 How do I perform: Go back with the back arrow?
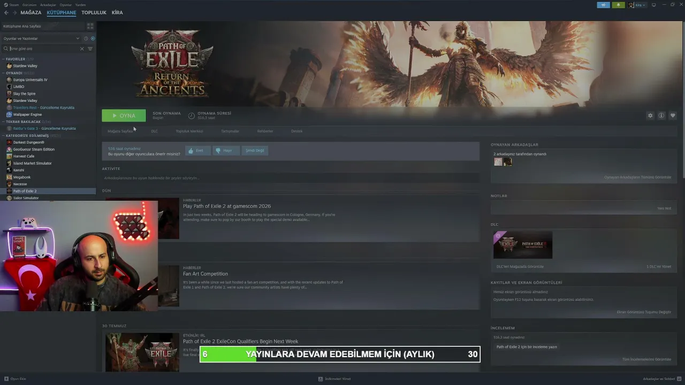click(6, 12)
